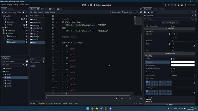Hide the StatBar node
The height and width of the screenshot is (111, 198).
pos(27,34)
